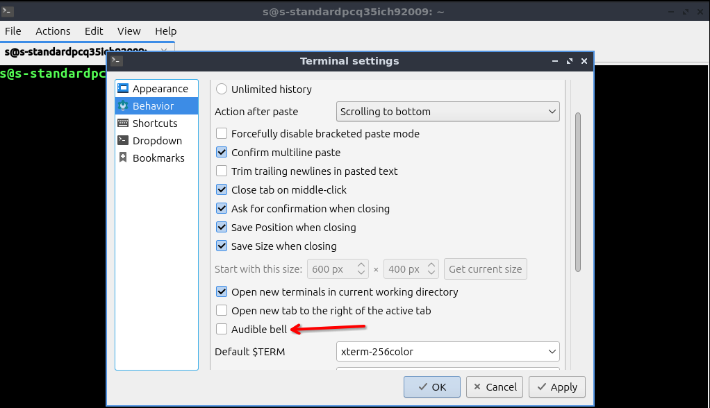710x408 pixels.
Task: Select the Appearance category icon
Action: (123, 89)
